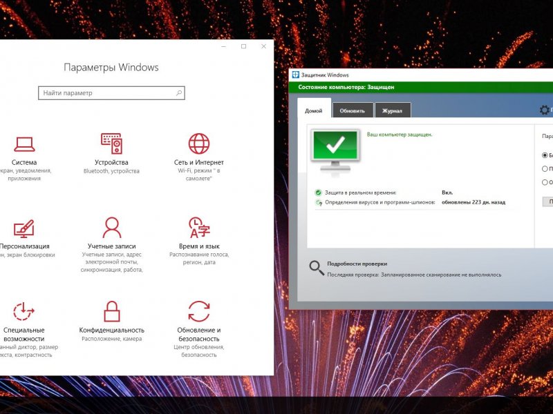Open the Время и язык icon

click(199, 228)
